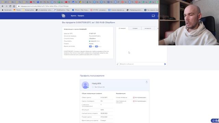Click the deal ID in Информация о сделке

tap(83, 29)
